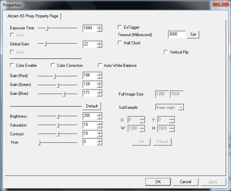The width and height of the screenshot is (231, 191).
Task: Click Exposure Time spinner up arrow
Action: pos(100,27)
